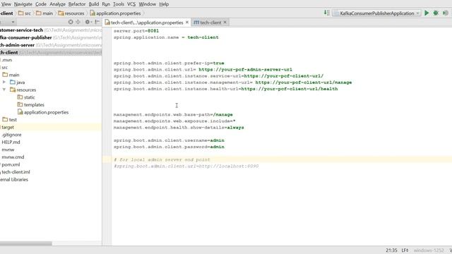Click main breadcrumb in navigation bar

44,13
